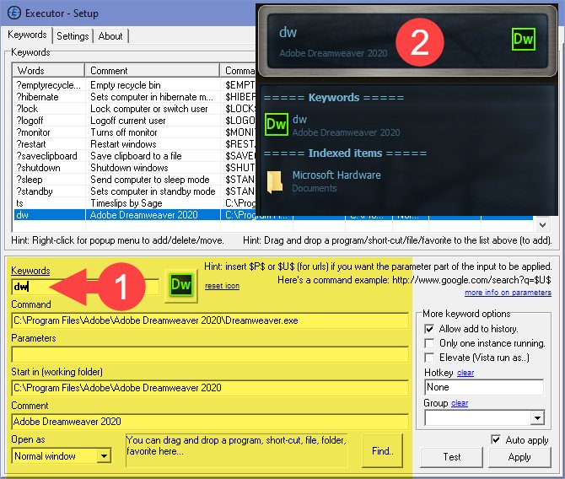Viewport: 565px width, 479px height.
Task: Click the 'Timeslips by Sage' comment cell
Action: pyautogui.click(x=153, y=203)
